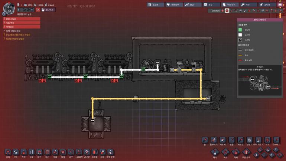Select the sandbox Clear floor (바닥 치우기) tool
The width and height of the screenshot is (286, 161).
tap(258, 140)
